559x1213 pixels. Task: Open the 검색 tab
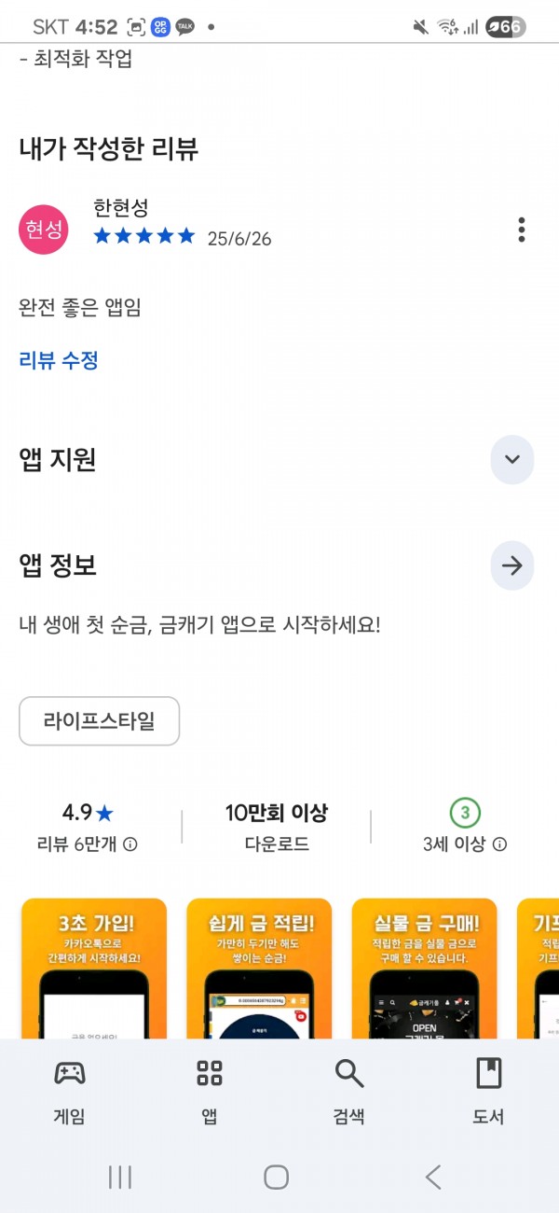(x=349, y=1091)
